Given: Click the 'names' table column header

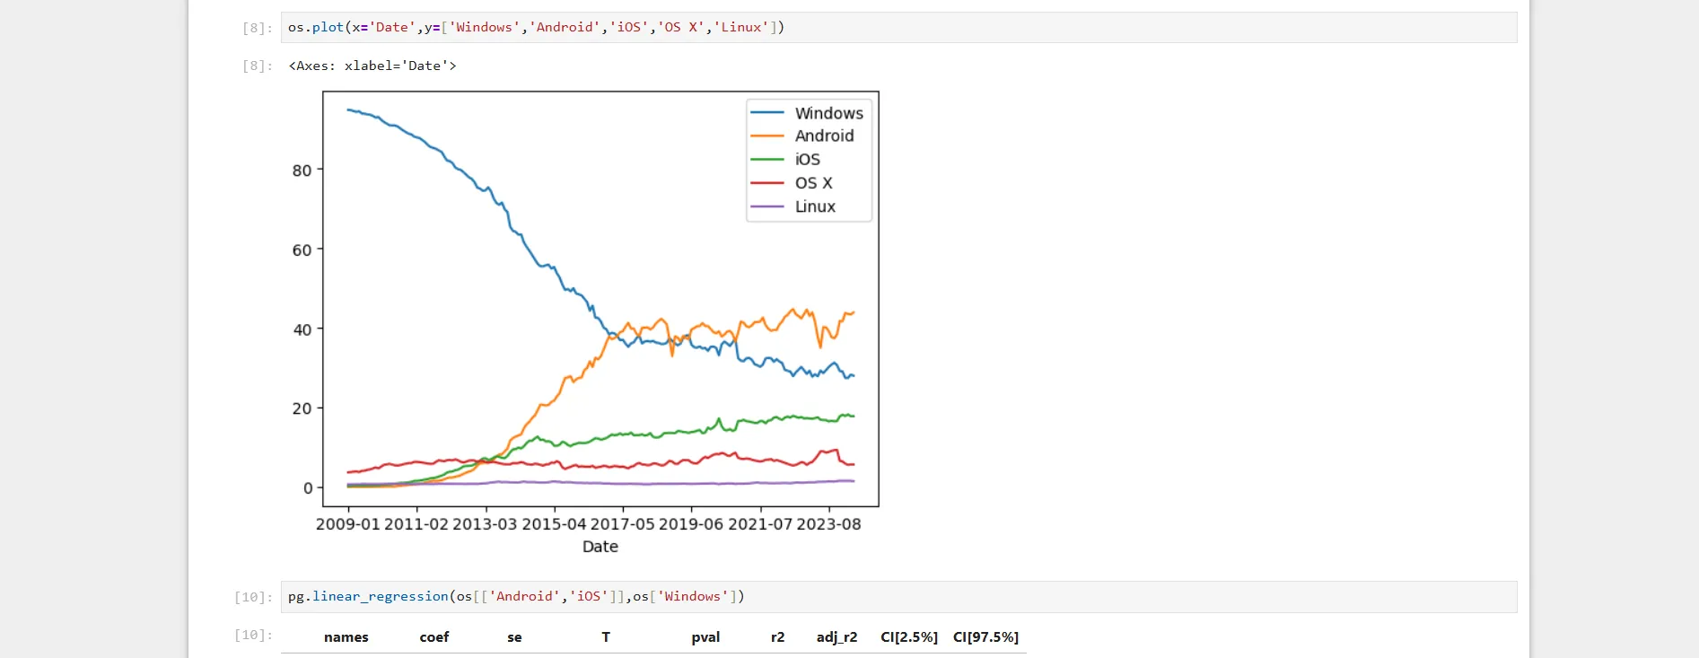Looking at the screenshot, I should point(346,637).
